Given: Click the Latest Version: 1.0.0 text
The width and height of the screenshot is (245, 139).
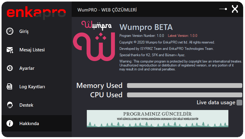Looking at the screenshot, I should [182, 36].
